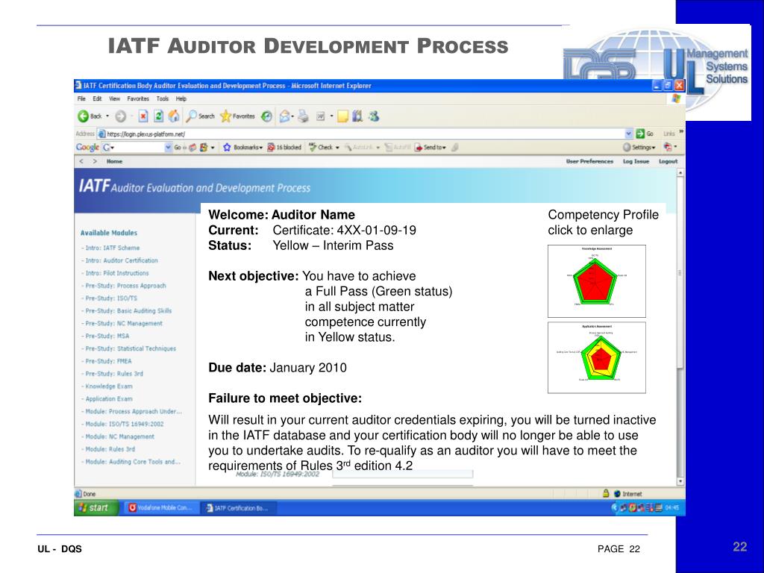Image resolution: width=764 pixels, height=573 pixels.
Task: Expand hidden system tray icons arrow
Action: point(614,507)
